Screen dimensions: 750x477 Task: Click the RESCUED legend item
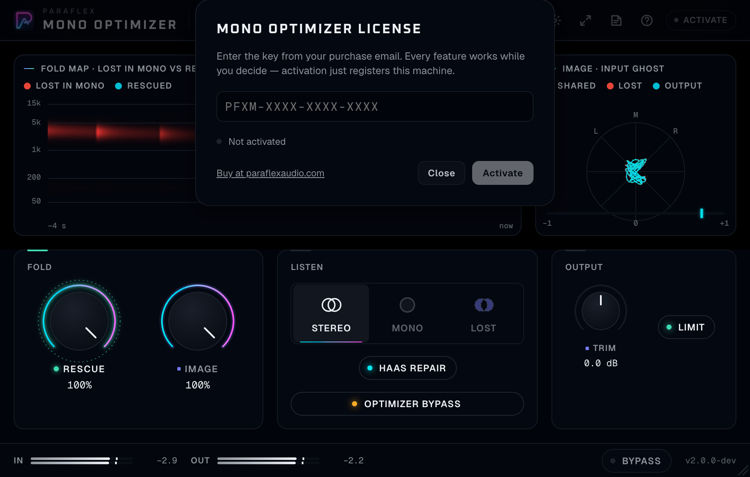click(x=144, y=86)
